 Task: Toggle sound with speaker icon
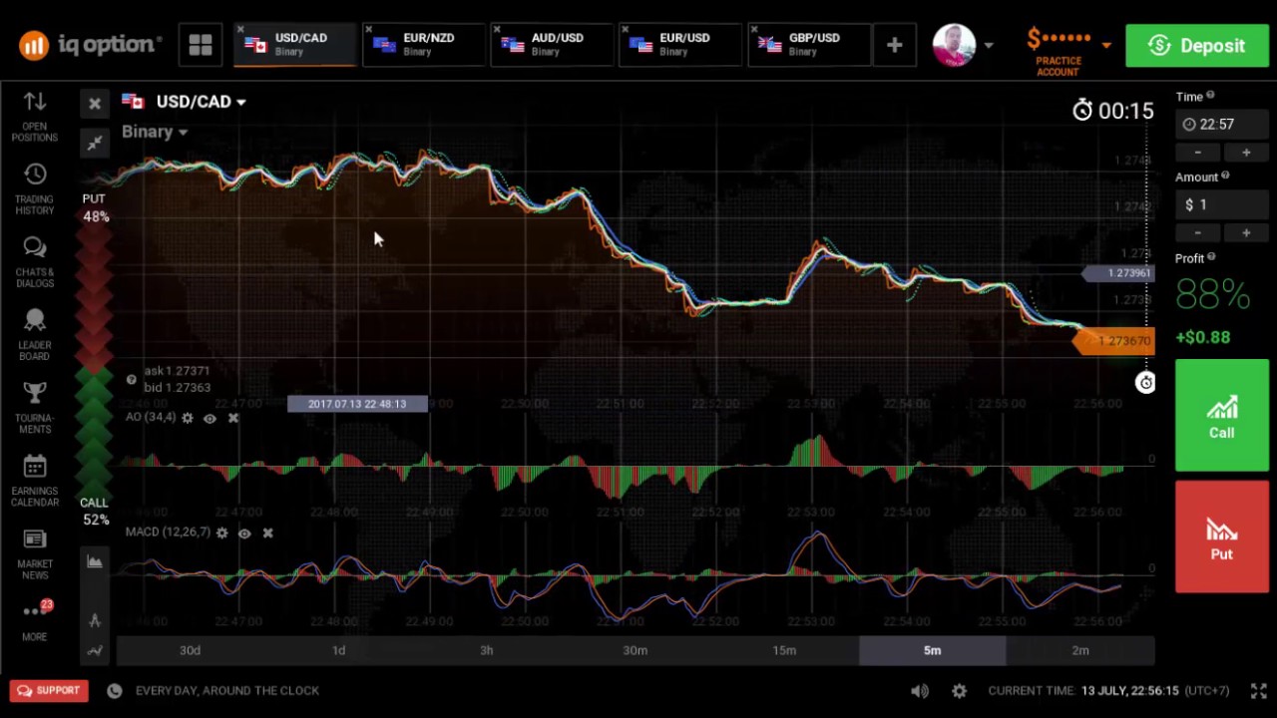pos(920,691)
